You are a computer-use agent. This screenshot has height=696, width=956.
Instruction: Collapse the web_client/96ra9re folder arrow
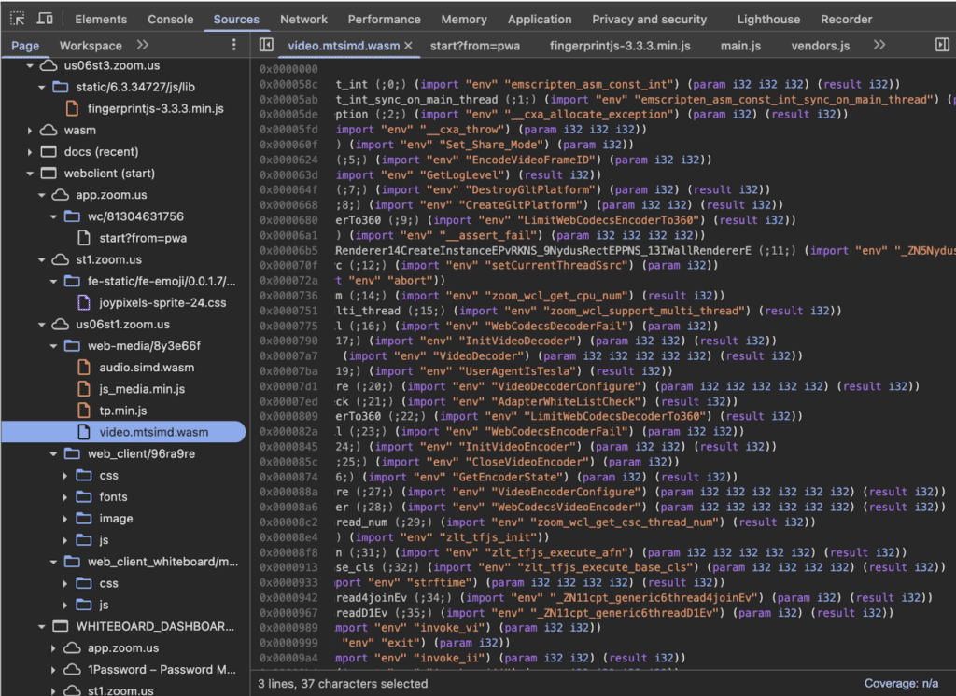pos(53,454)
